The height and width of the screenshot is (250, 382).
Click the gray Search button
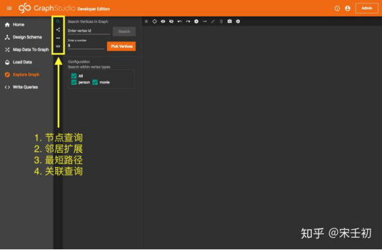point(124,32)
